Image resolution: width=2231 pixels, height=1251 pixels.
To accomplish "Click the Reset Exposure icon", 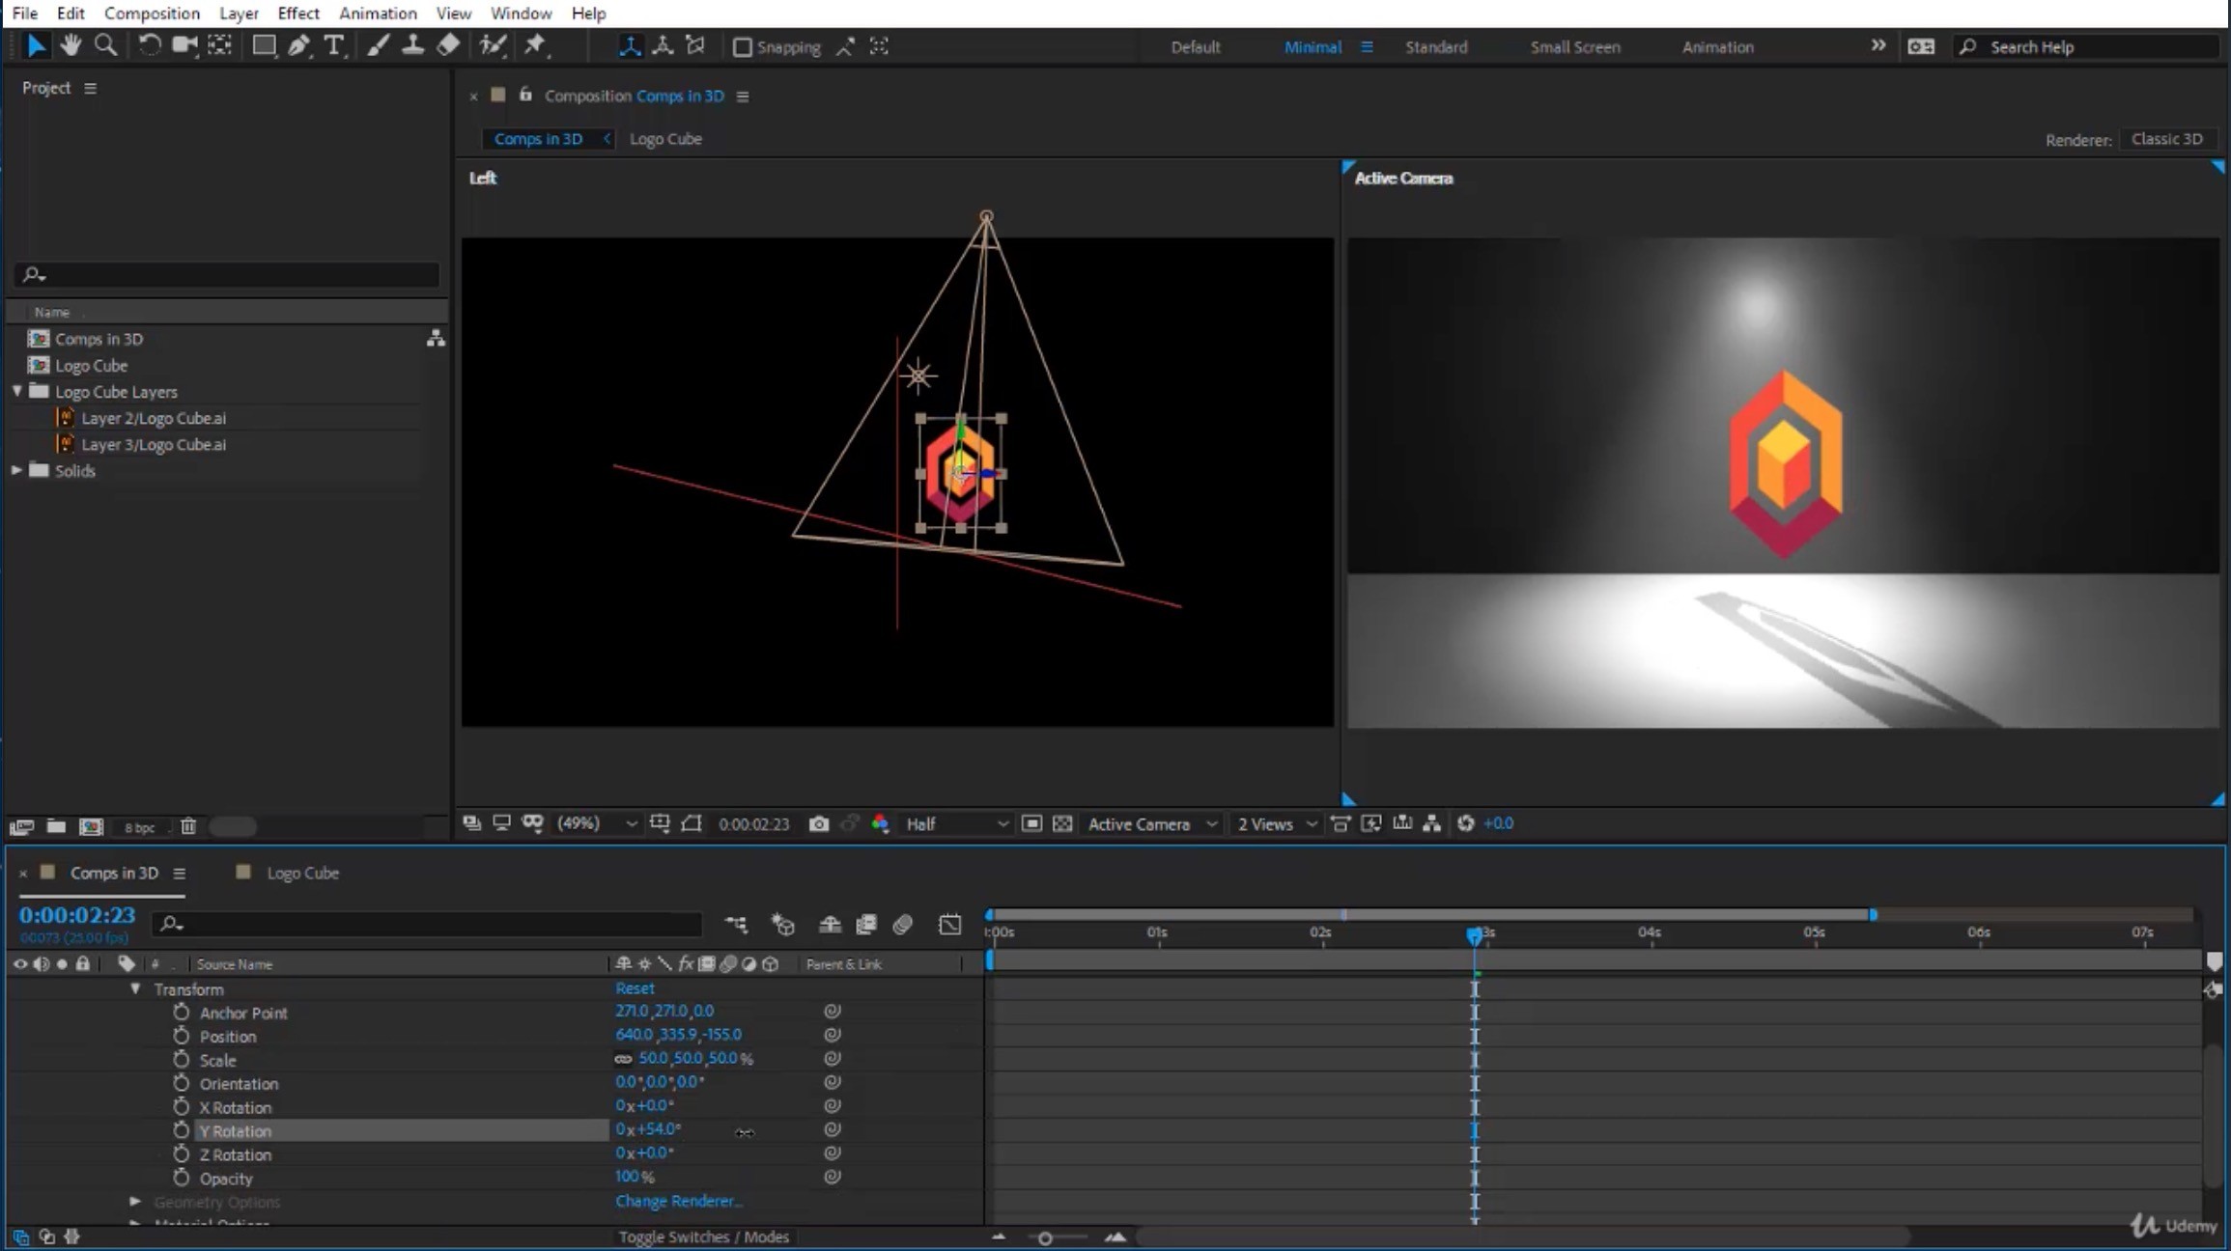I will click(1465, 823).
